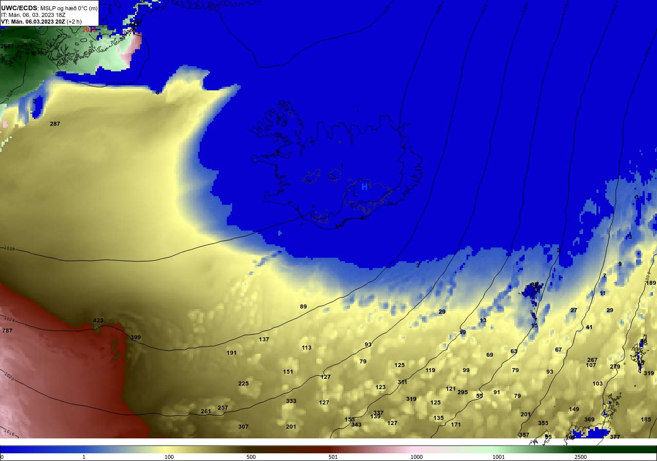Click the value 295 on the map

coord(462,392)
